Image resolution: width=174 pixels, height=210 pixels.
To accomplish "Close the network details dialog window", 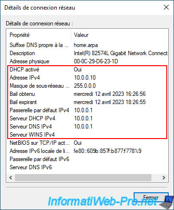I will click(x=166, y=7).
